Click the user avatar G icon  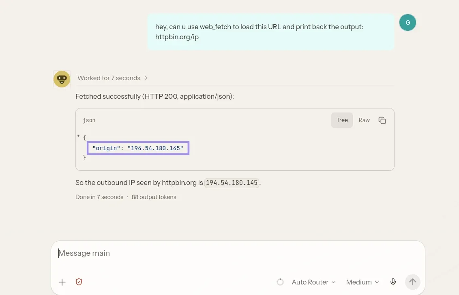click(x=408, y=23)
